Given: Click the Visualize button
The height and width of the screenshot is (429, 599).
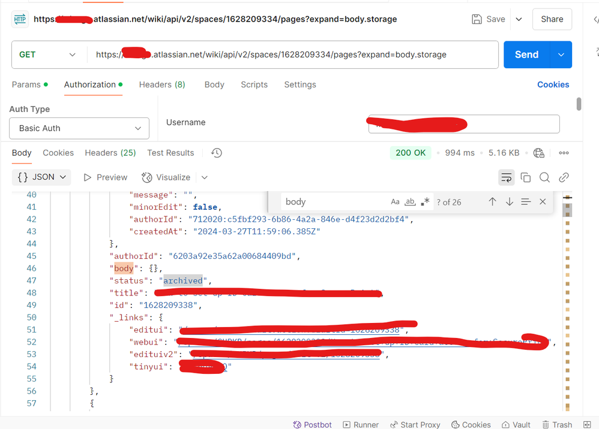Looking at the screenshot, I should click(166, 177).
